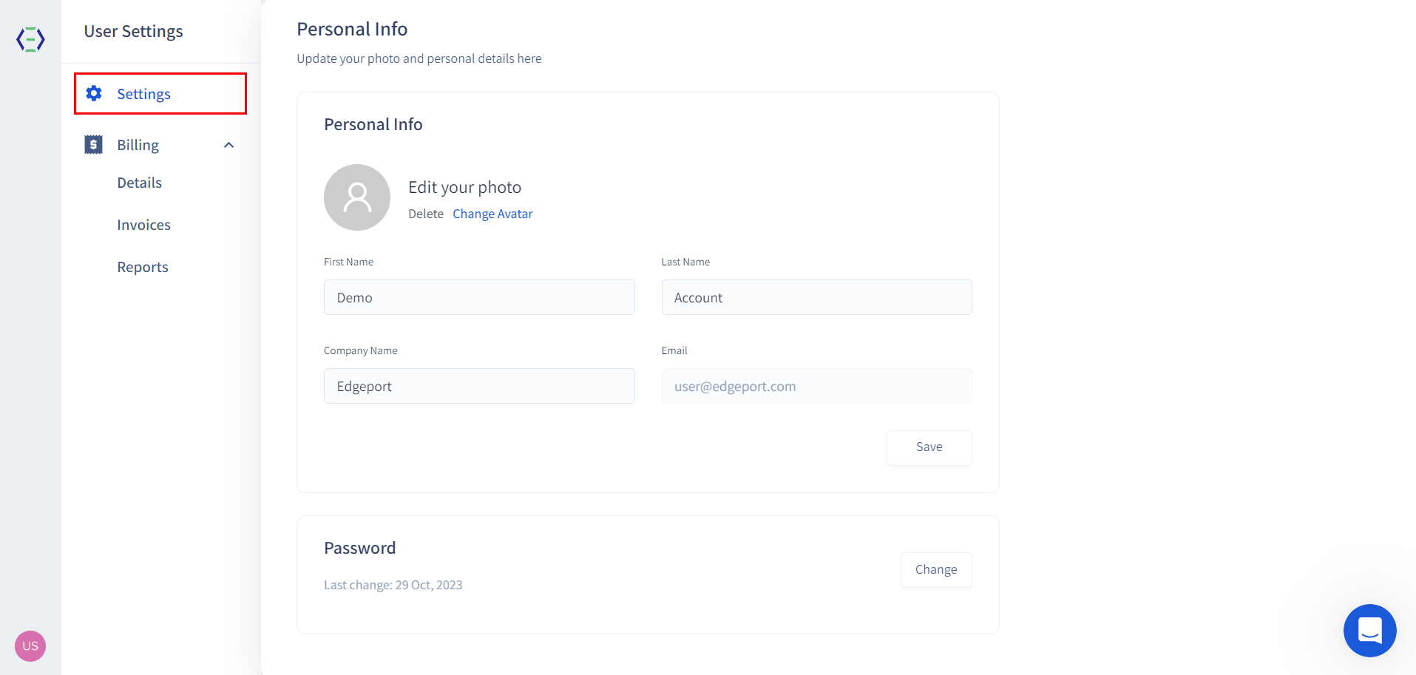The height and width of the screenshot is (675, 1416).
Task: Open Settings in the sidebar
Action: tap(143, 94)
